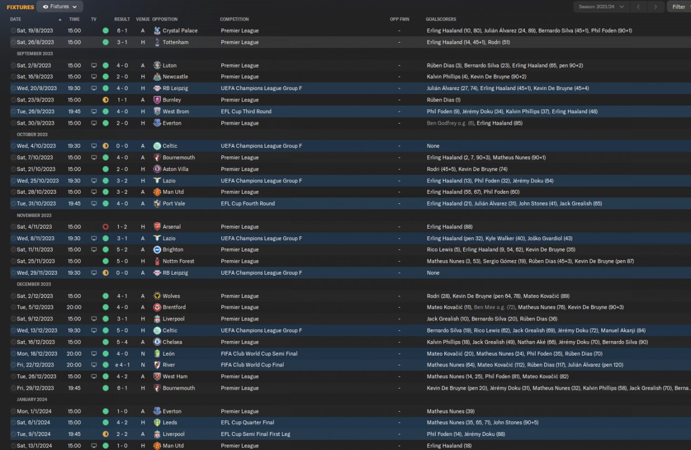The width and height of the screenshot is (691, 450).
Task: Click the Brentford club badge
Action: [x=157, y=307]
